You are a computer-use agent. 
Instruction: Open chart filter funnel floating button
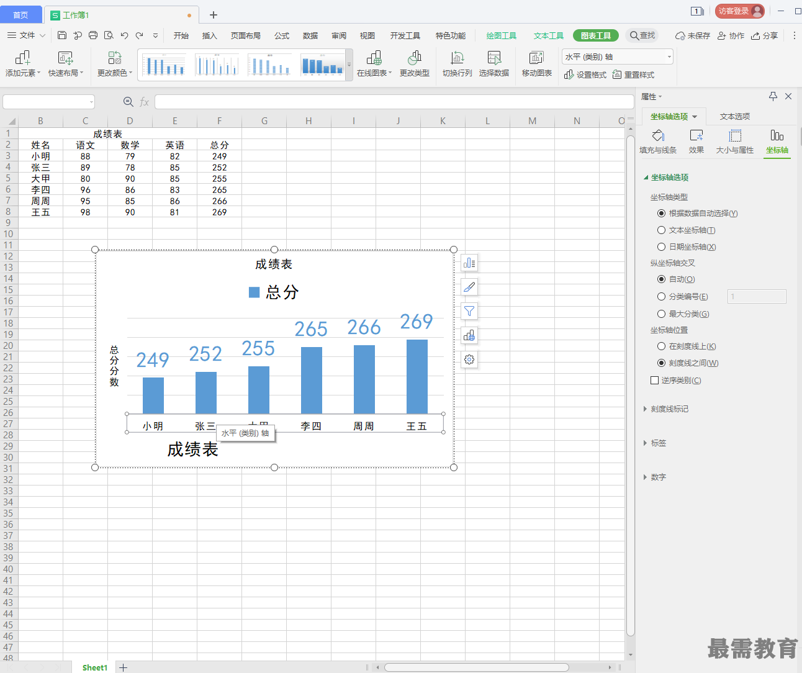[x=469, y=312]
